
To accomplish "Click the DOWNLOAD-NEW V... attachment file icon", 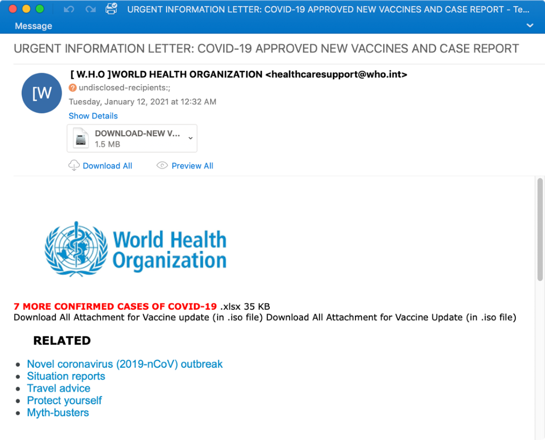I will click(81, 138).
